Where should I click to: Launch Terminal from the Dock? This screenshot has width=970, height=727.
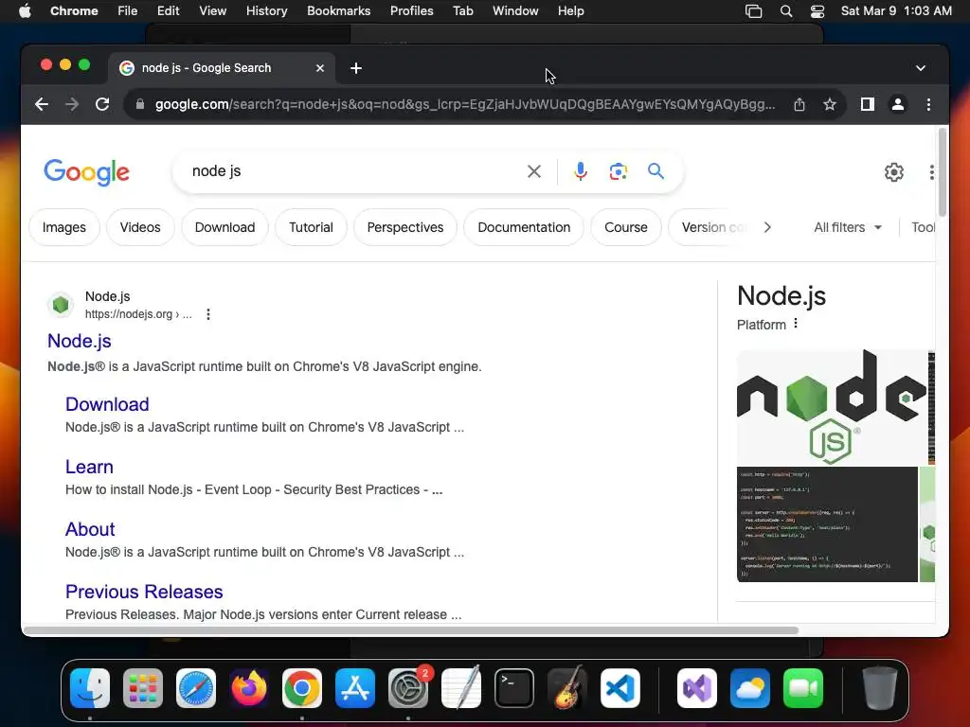[514, 688]
